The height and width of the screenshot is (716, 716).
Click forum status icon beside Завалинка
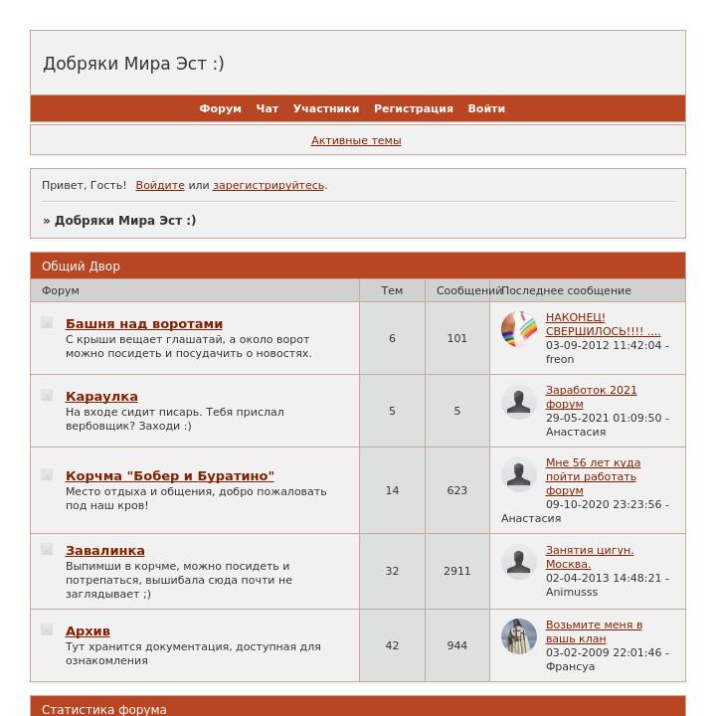tap(47, 549)
